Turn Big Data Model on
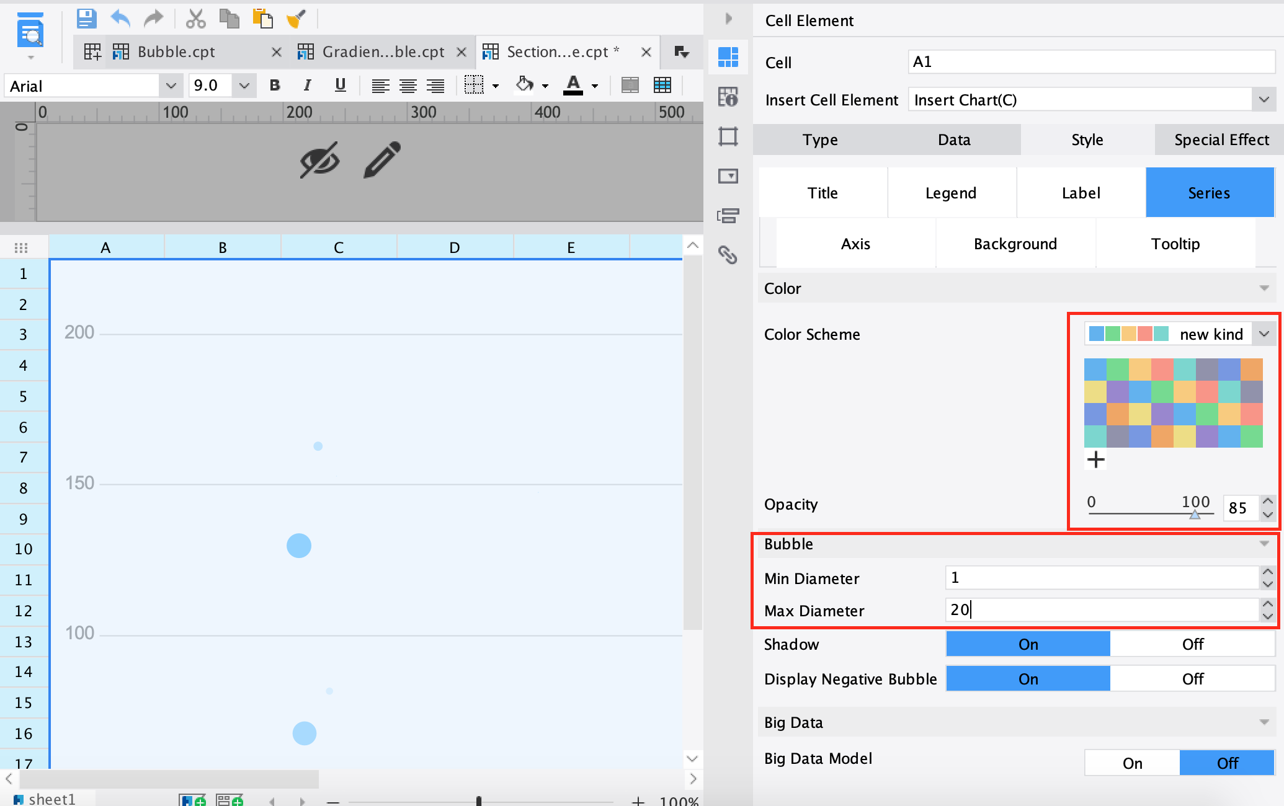 (x=1132, y=763)
